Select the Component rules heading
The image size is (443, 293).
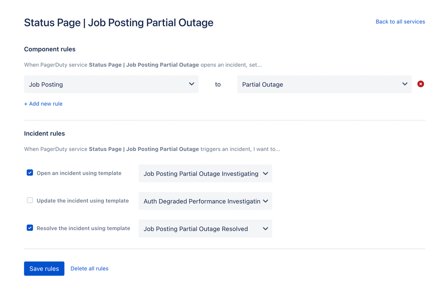(x=50, y=49)
